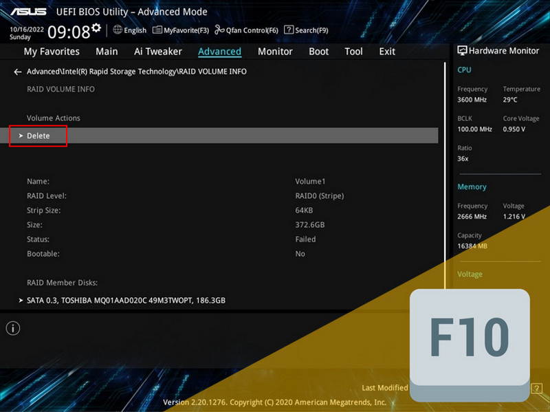Viewport: 550px width, 412px height.
Task: Click the date 10/16/2022
Action: pos(27,30)
